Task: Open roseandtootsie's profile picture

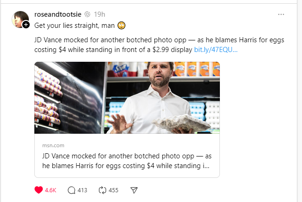Action: (19, 18)
